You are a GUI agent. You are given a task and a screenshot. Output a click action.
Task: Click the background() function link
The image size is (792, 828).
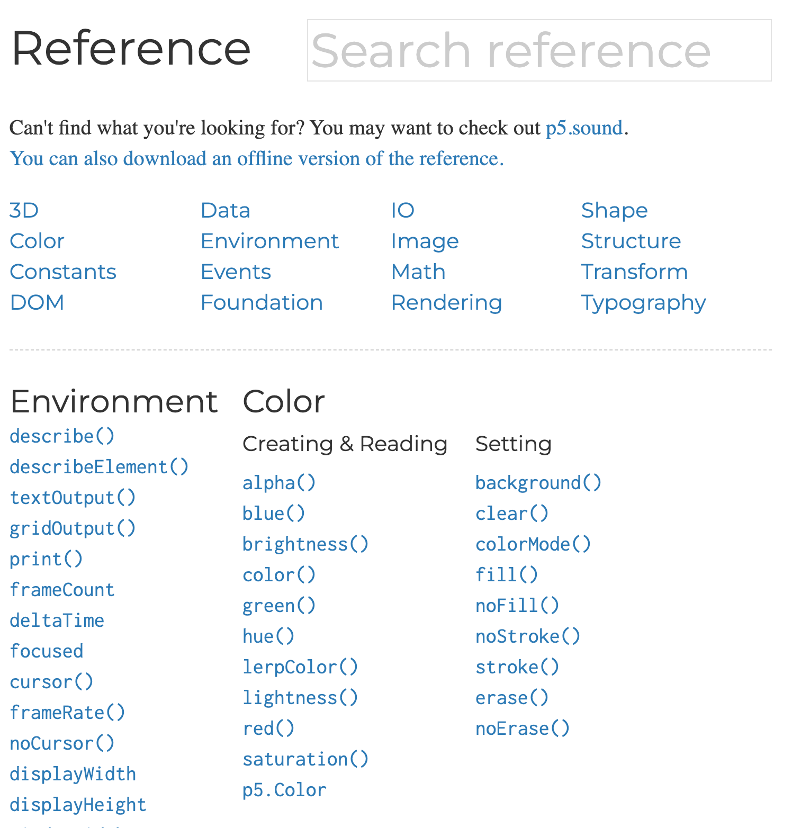pos(538,483)
